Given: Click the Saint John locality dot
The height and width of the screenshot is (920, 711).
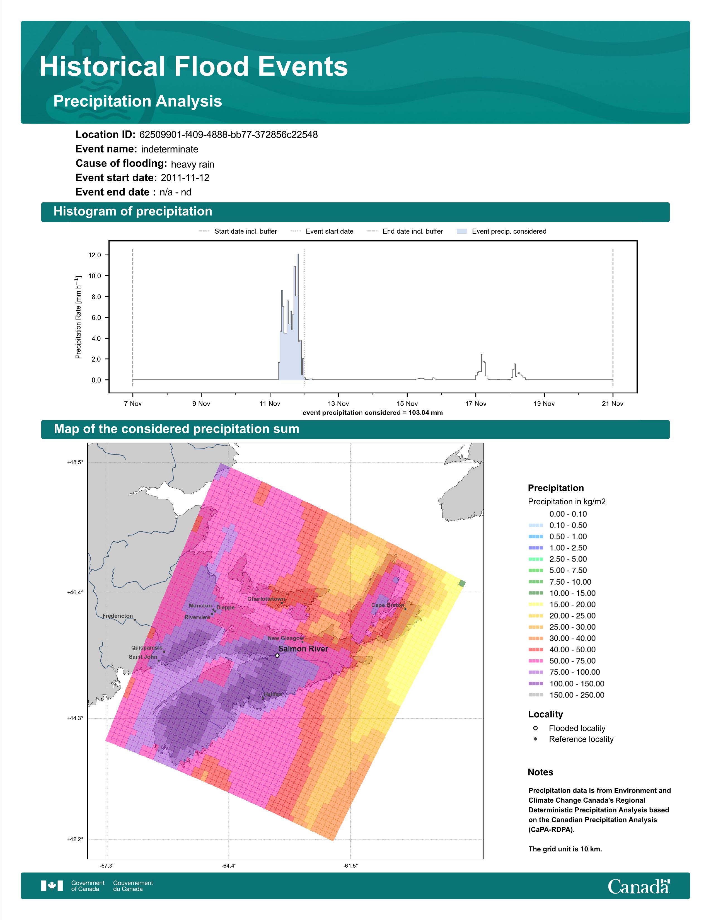Looking at the screenshot, I should click(159, 660).
